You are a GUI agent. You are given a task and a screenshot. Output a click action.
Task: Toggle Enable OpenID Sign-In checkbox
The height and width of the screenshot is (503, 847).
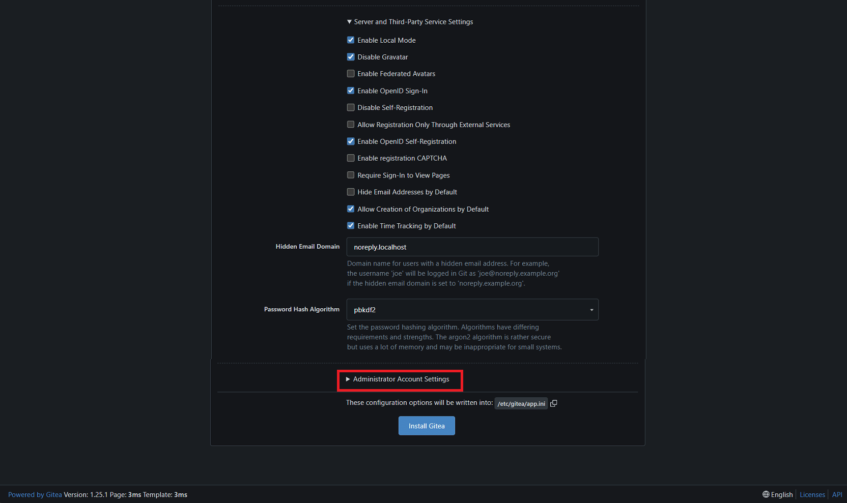351,91
